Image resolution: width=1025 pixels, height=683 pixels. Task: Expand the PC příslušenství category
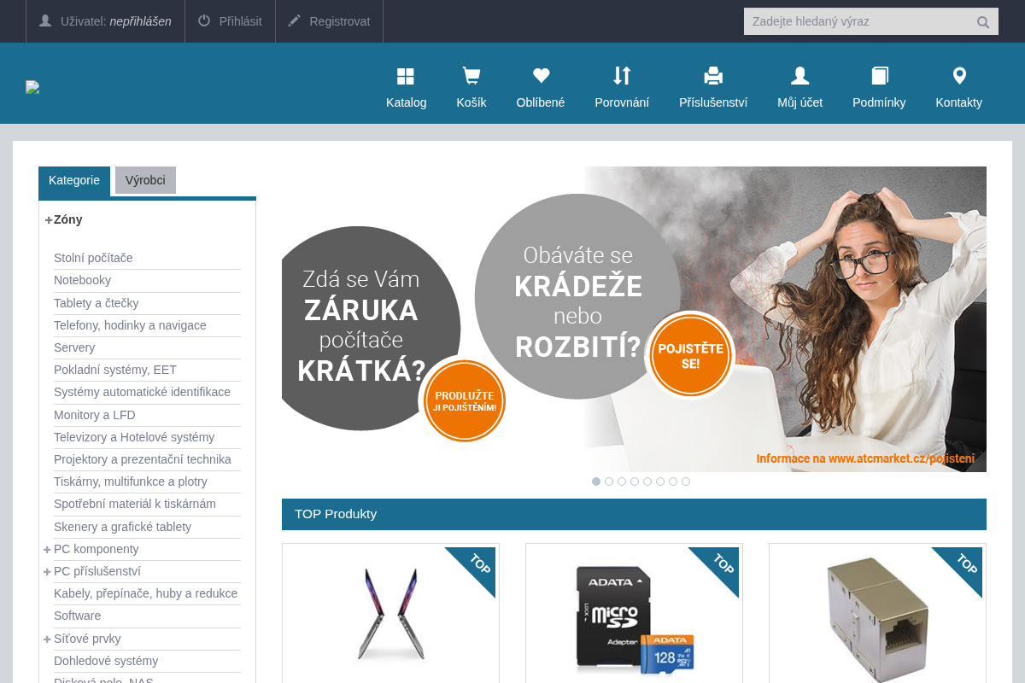pyautogui.click(x=48, y=571)
